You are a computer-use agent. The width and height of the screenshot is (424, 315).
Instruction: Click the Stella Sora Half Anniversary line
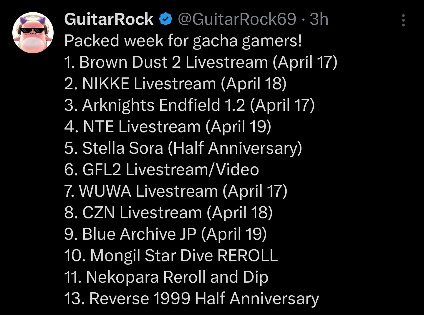coord(183,148)
